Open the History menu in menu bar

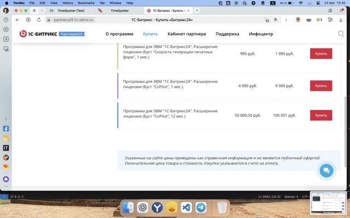tap(67, 3)
